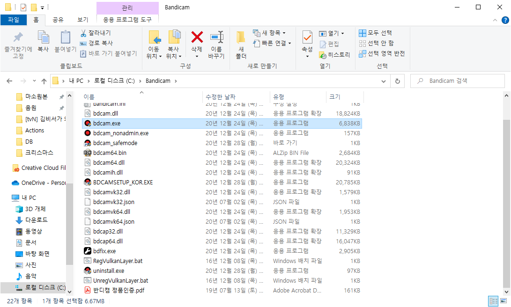Open the Recent locations dropdown arrow
Viewport: 511px width, 307px height.
[x=34, y=81]
